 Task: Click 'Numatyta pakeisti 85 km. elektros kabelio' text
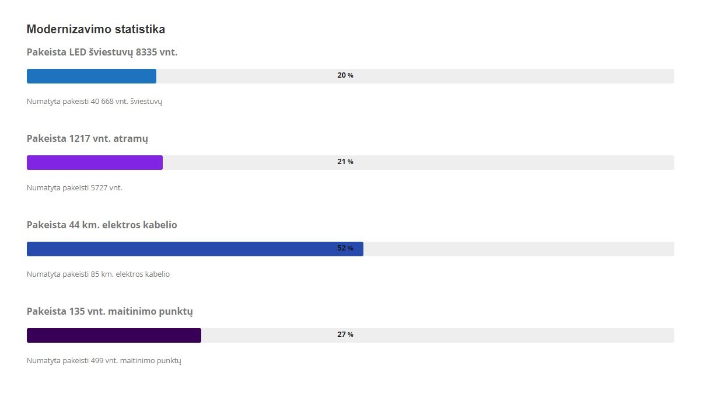[x=98, y=274]
